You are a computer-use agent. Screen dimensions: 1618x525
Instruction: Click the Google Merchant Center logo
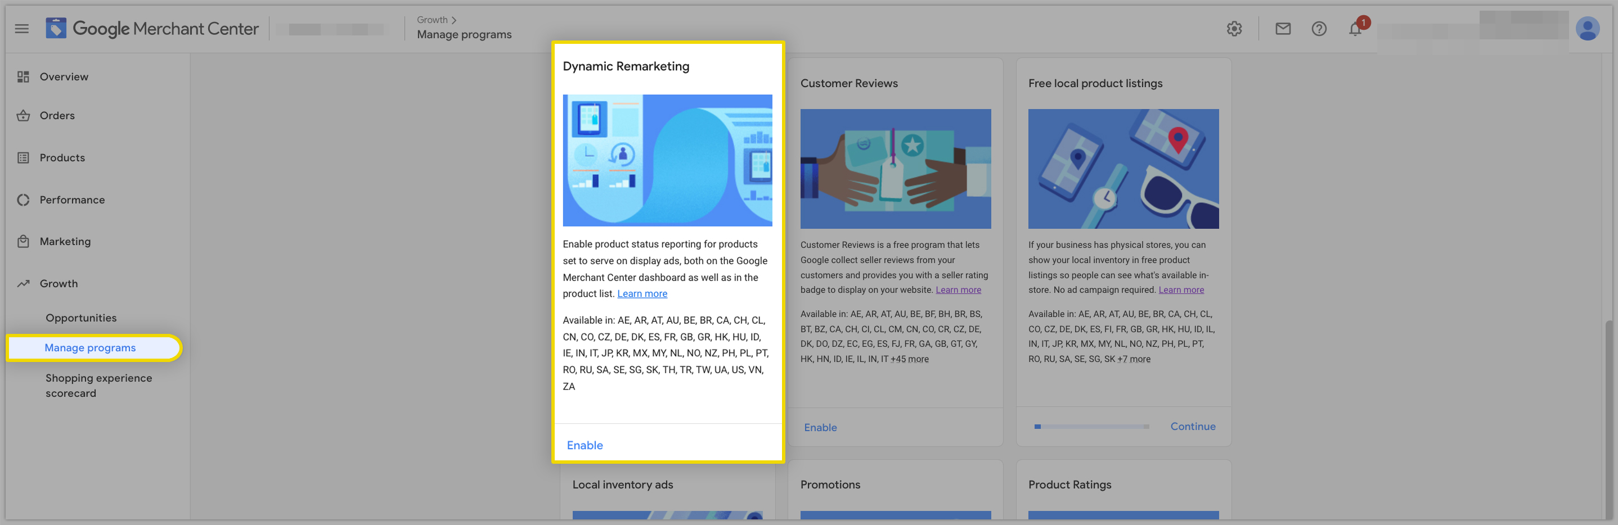click(x=152, y=29)
